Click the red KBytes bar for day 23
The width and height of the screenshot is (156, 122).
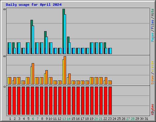point(110,101)
